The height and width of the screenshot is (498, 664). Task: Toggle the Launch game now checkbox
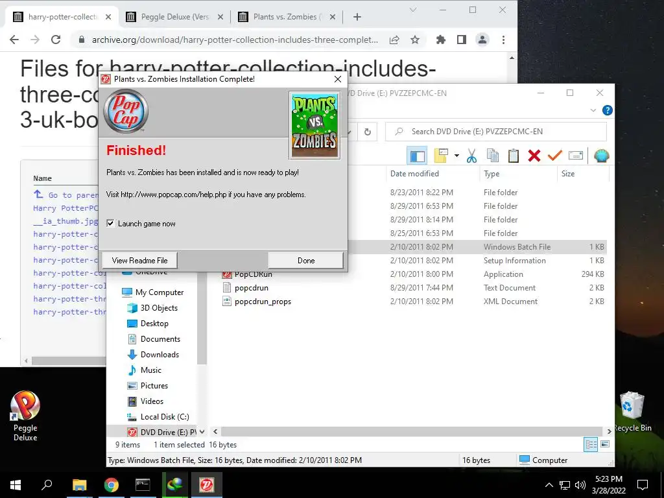pos(110,223)
